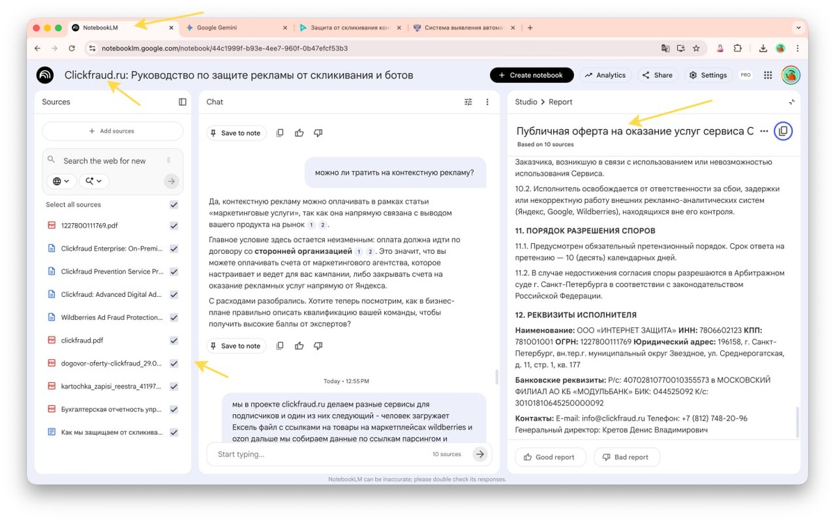Collapse the Studio report view icon

(792, 102)
